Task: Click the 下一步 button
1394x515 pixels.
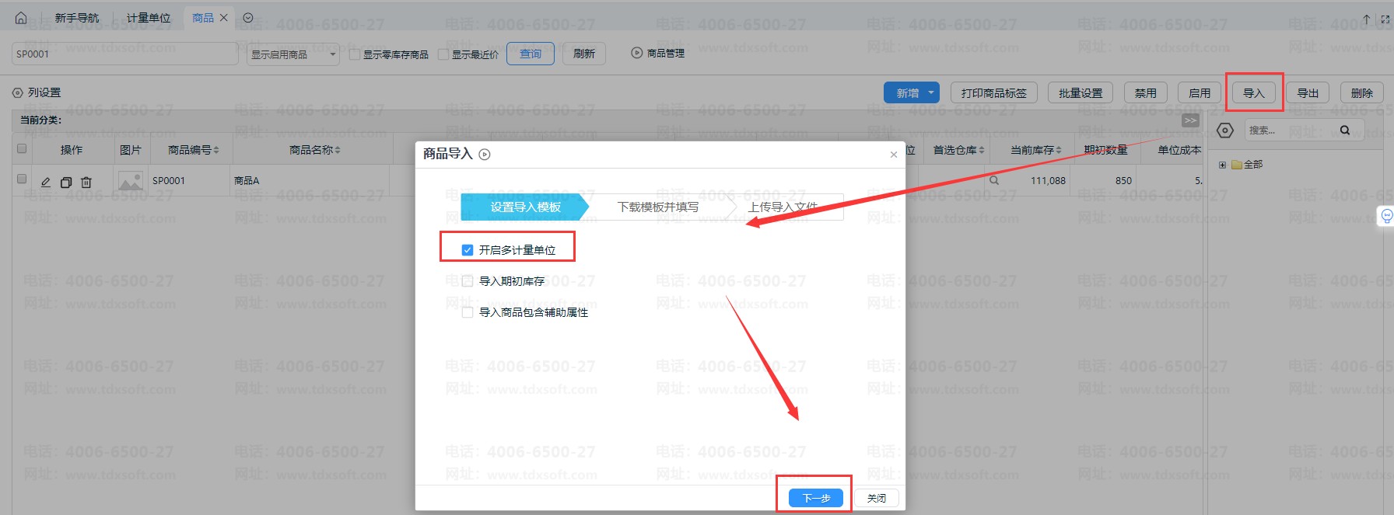Action: [x=816, y=498]
